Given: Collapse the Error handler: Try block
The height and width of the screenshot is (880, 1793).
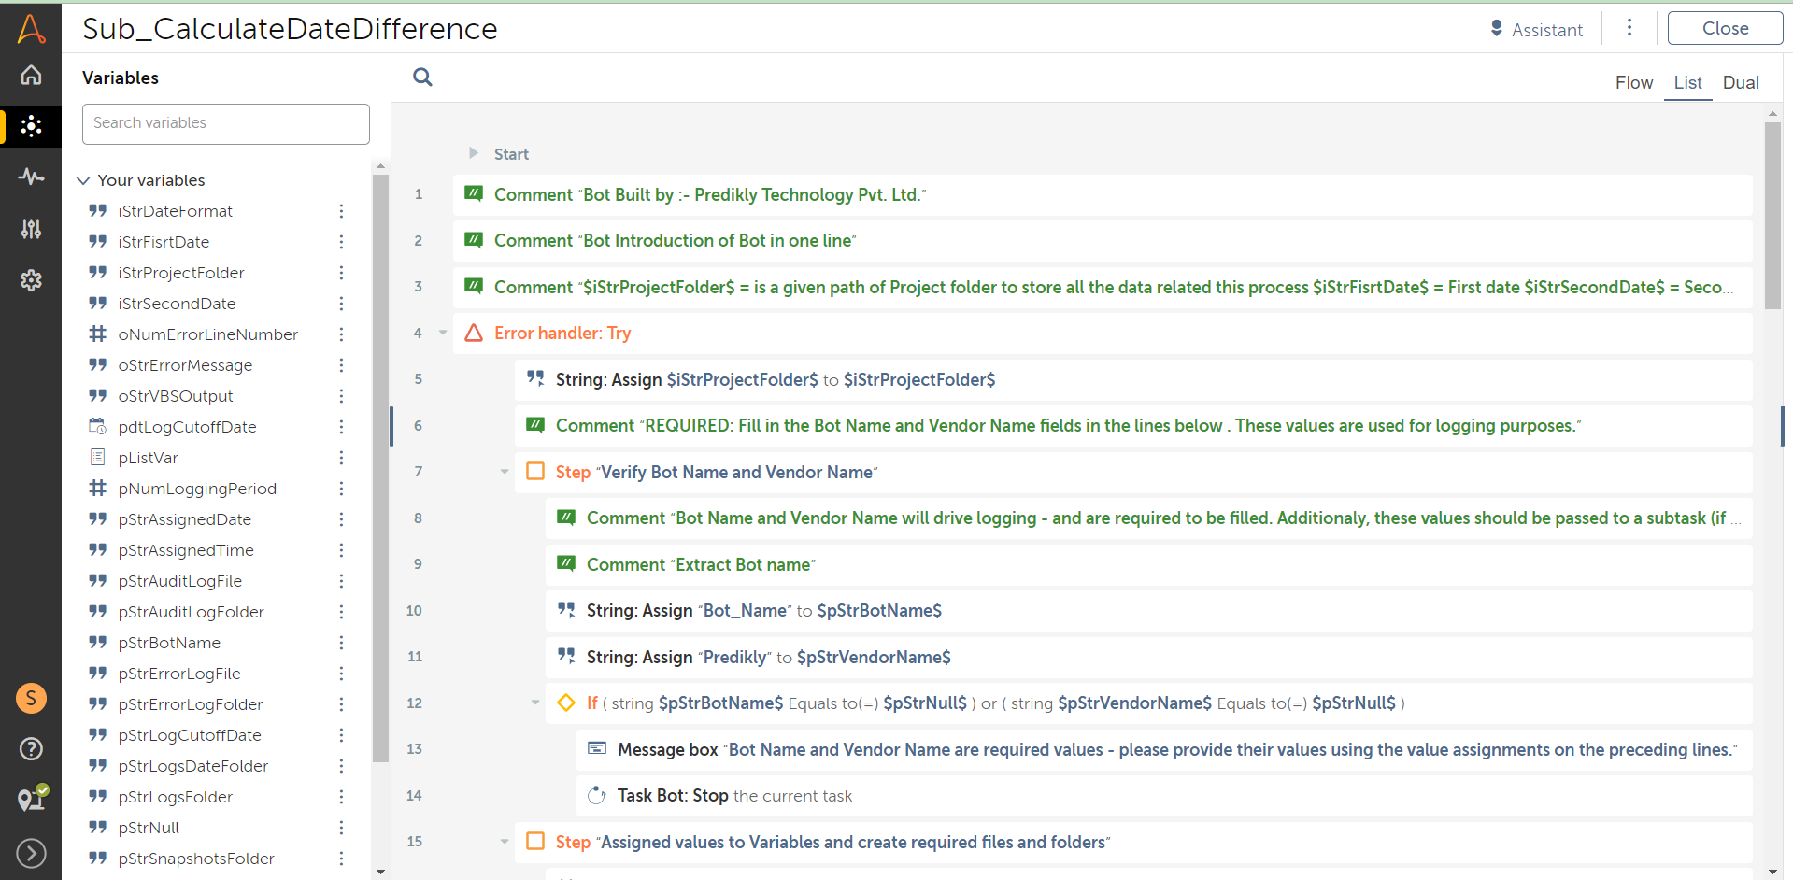Looking at the screenshot, I should coord(443,334).
